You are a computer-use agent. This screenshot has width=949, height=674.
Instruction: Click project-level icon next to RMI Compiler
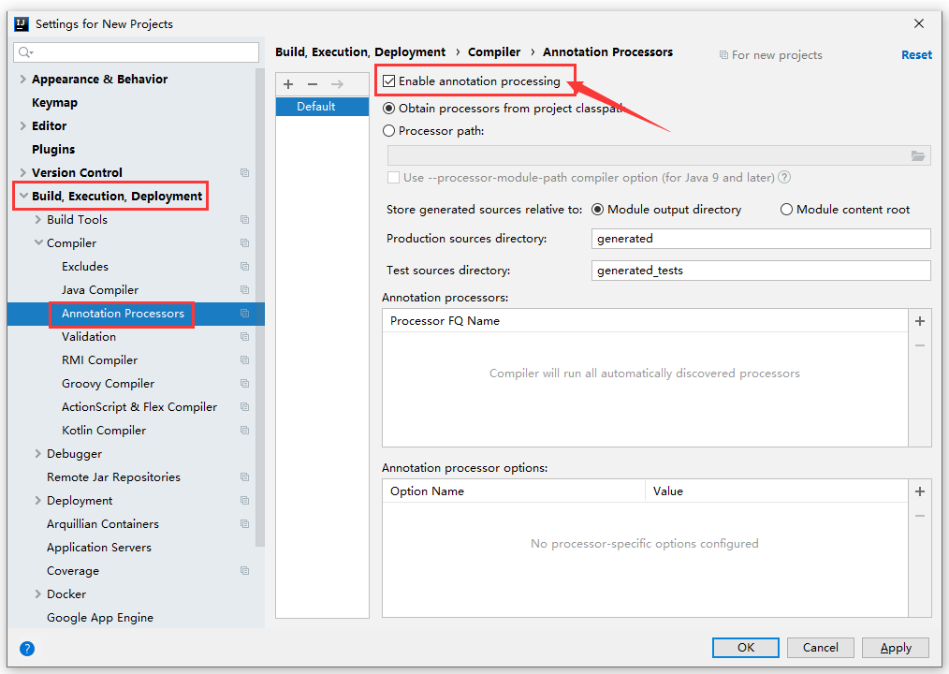(x=244, y=360)
